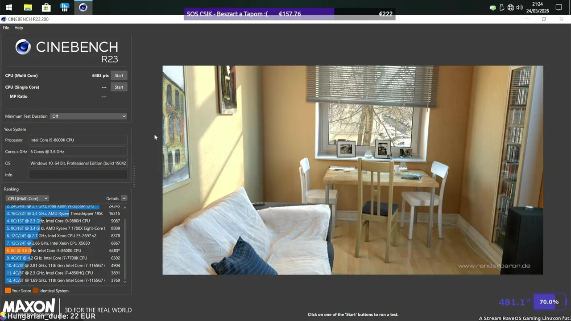Click the ranking list scroll up arrow
Screen dimensions: 571x321
coord(124,207)
